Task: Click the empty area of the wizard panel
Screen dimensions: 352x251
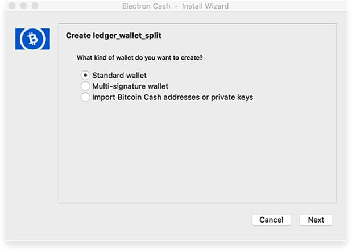Action: pyautogui.click(x=197, y=152)
